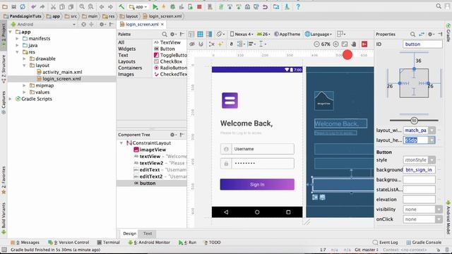This screenshot has width=452, height=254.
Task: Open the Terminal tool window
Action: [108, 243]
